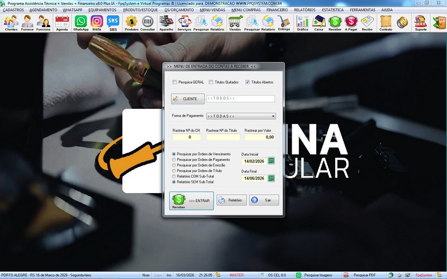Click the FpqSystem link in status bar
The width and height of the screenshot is (447, 279).
(424, 275)
